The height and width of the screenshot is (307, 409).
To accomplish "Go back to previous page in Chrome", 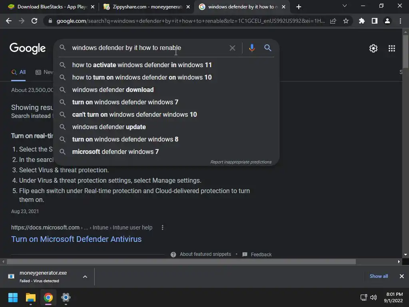I will 9,21.
